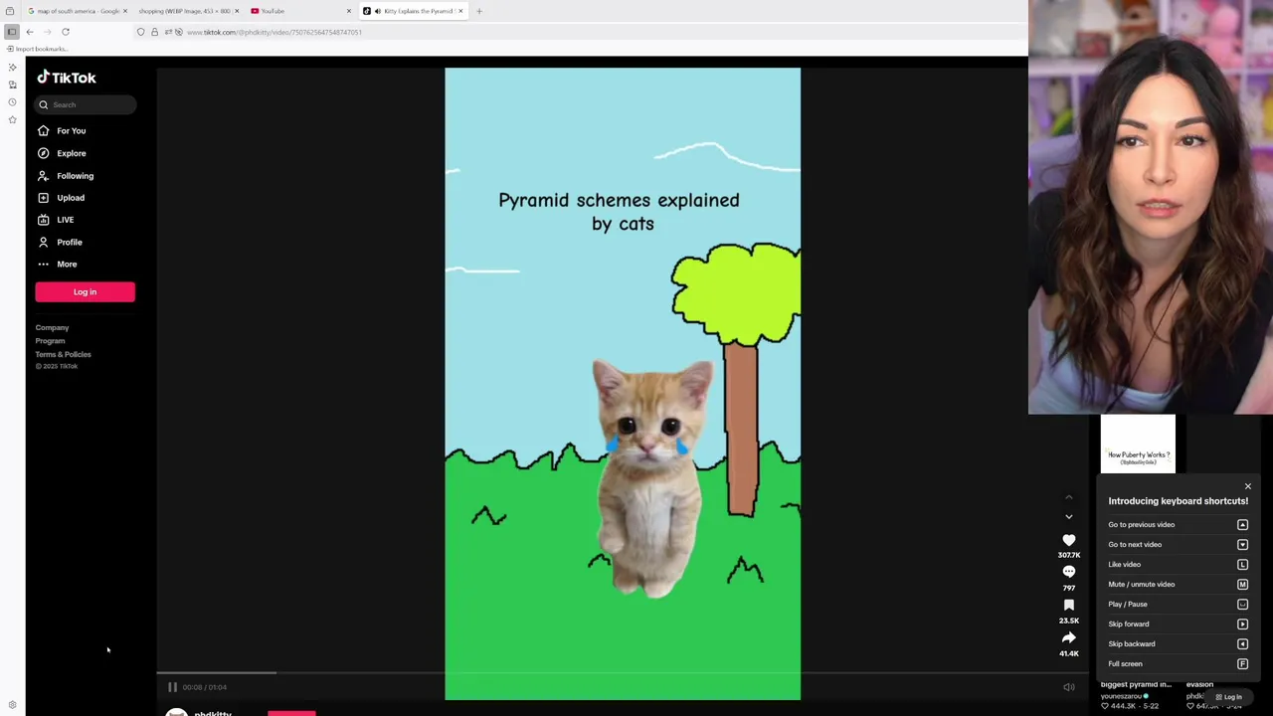The width and height of the screenshot is (1273, 716).
Task: Expand the Program footer section
Action: (50, 340)
